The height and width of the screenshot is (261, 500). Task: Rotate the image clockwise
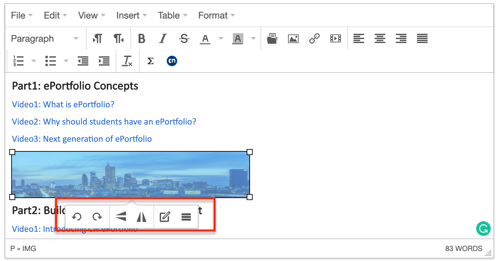pos(97,217)
